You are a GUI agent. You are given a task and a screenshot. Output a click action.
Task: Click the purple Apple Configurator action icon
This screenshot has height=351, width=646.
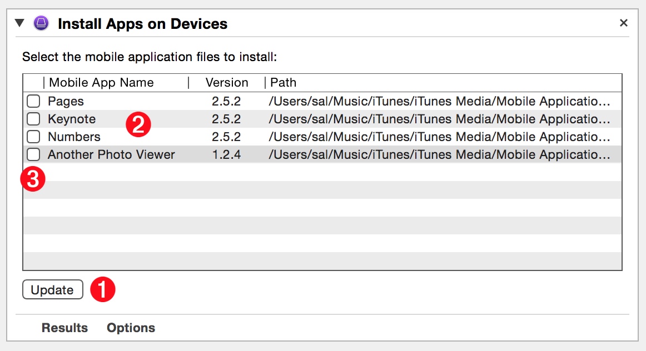[x=41, y=23]
